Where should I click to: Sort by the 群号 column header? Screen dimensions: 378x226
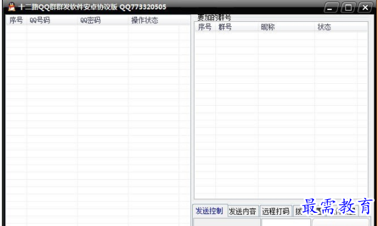click(x=237, y=27)
